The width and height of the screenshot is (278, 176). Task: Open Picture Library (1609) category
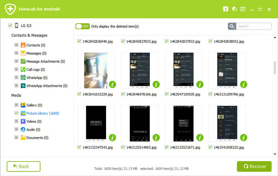[43, 113]
